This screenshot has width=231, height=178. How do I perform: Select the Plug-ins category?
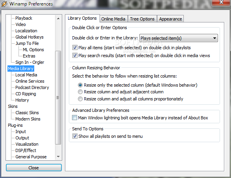tap(15, 125)
